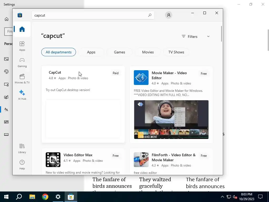Viewport: 269px width, 202px height.
Task: Click Movie Maker screenshot preview image
Action: click(171, 120)
